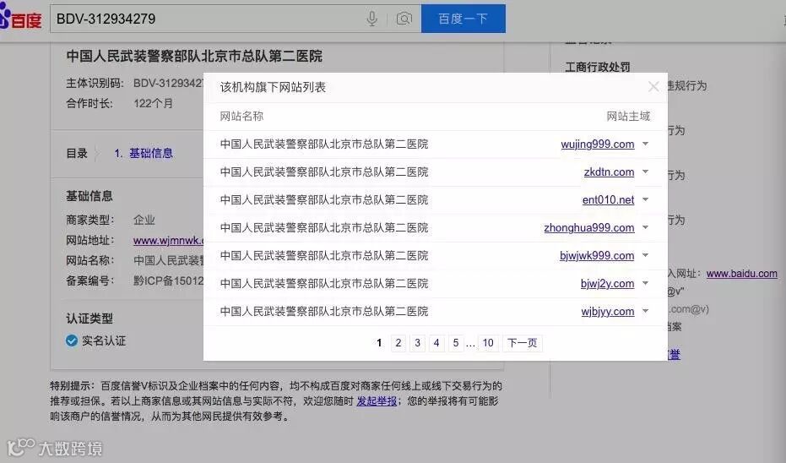
Task: Select the hospital name in ent010.net row
Action: (324, 200)
